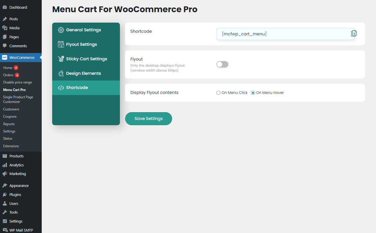This screenshot has width=376, height=233.
Task: Click the Pages icon in sidebar
Action: [x=5, y=37]
